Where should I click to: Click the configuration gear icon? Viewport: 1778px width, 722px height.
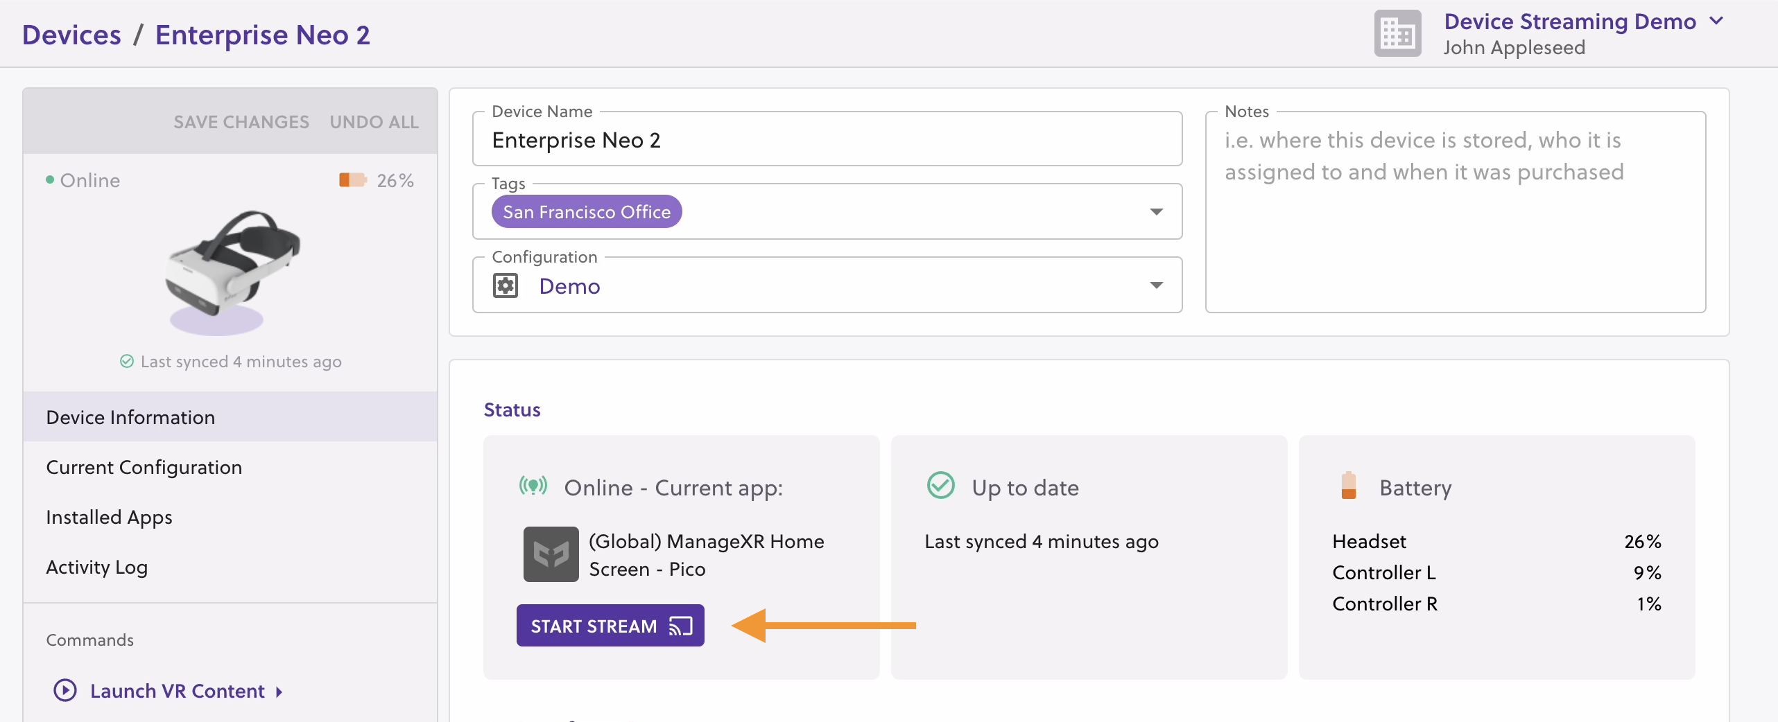click(506, 285)
